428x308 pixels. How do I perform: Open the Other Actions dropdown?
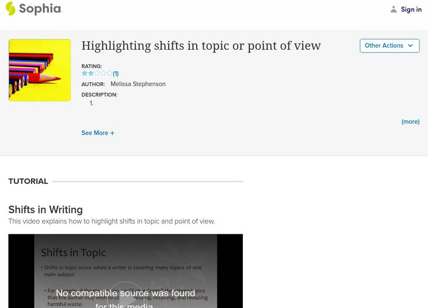click(x=389, y=45)
